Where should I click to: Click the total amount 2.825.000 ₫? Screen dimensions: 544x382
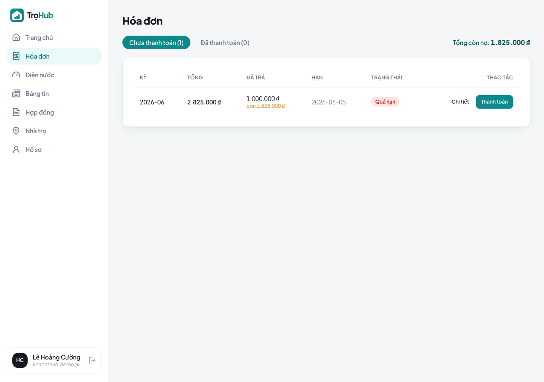coord(204,102)
